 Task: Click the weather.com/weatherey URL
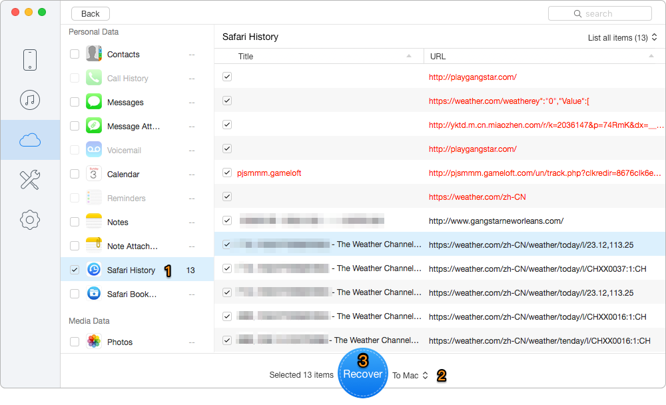(x=509, y=101)
